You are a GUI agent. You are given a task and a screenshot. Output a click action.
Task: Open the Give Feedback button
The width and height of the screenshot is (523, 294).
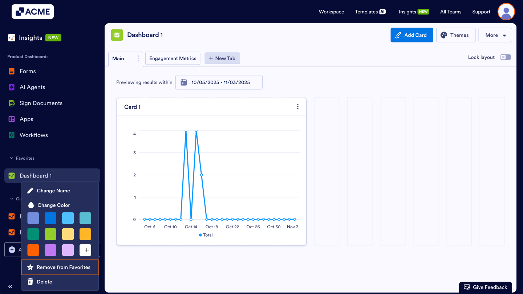(485, 287)
